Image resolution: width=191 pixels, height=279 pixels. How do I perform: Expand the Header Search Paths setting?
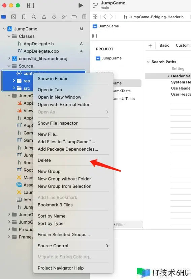click(x=168, y=76)
